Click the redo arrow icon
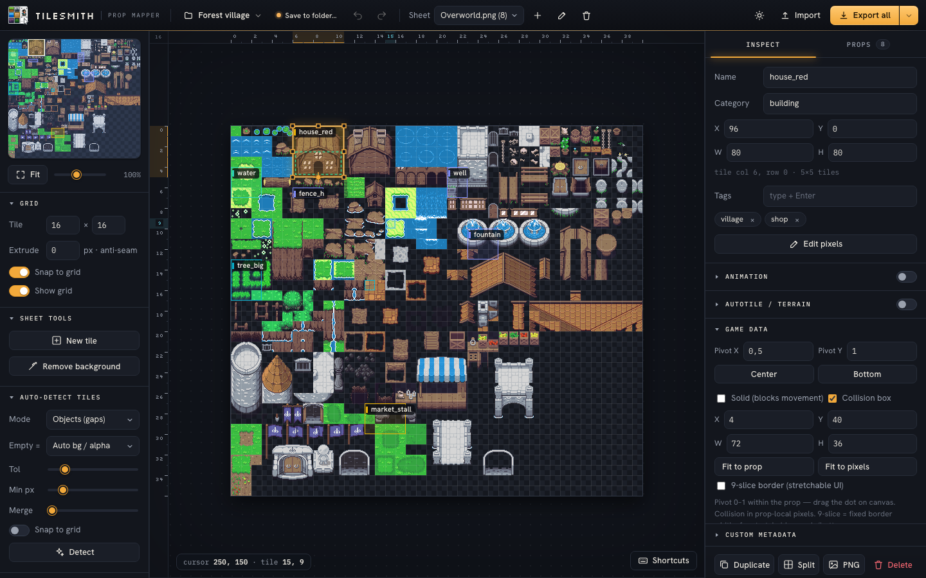The width and height of the screenshot is (926, 578). click(x=381, y=15)
